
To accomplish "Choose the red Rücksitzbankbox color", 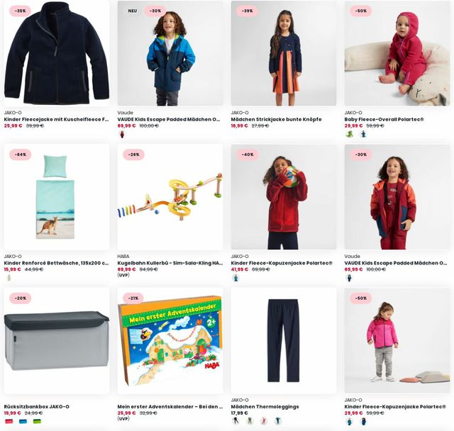I will 9,421.
